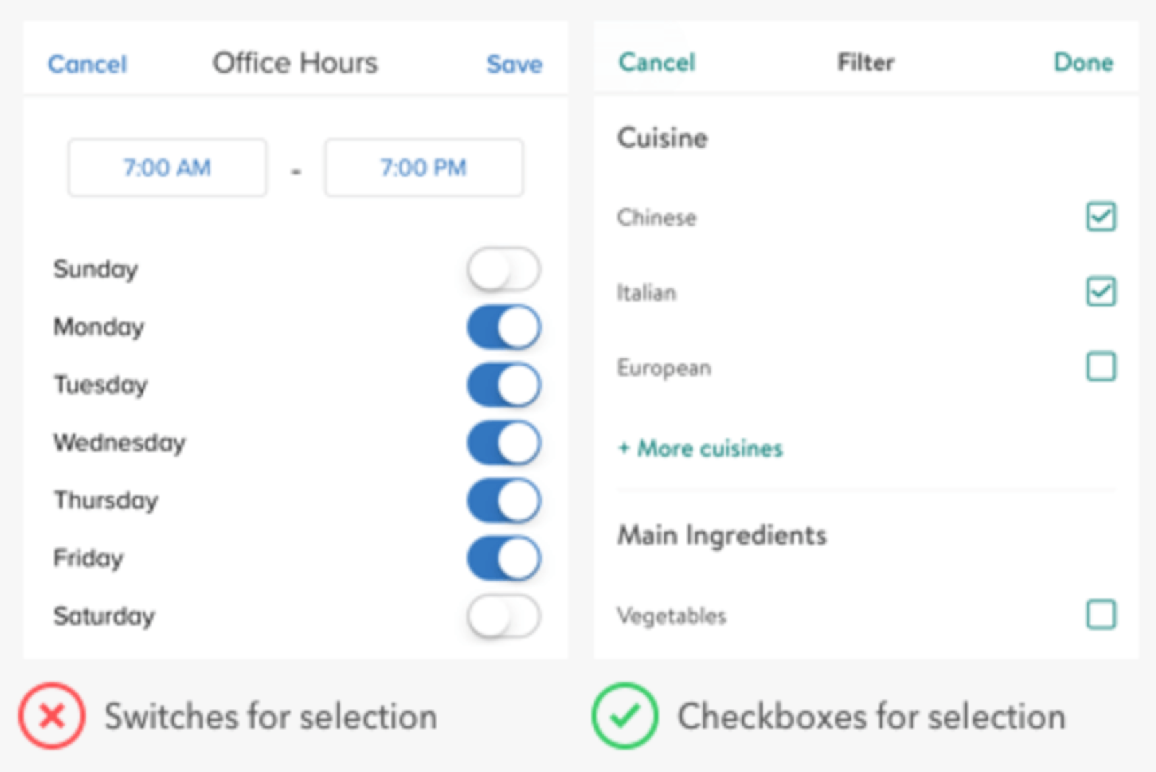The height and width of the screenshot is (772, 1156).
Task: Turn off the Friday switch
Action: [504, 558]
